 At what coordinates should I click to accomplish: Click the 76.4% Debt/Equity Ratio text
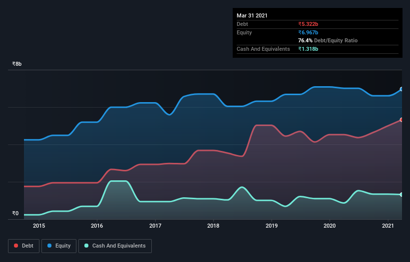[x=328, y=40]
